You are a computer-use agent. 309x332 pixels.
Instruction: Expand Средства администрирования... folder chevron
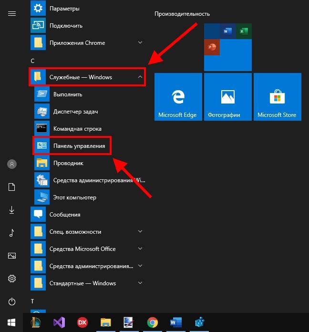140,266
